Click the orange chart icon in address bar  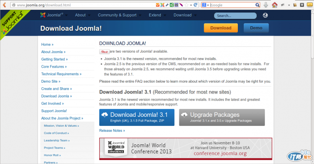[x=158, y=5]
